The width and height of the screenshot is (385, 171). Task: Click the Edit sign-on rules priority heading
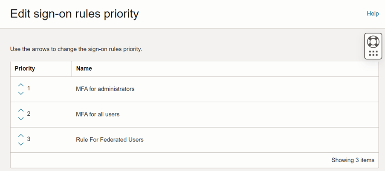point(75,14)
